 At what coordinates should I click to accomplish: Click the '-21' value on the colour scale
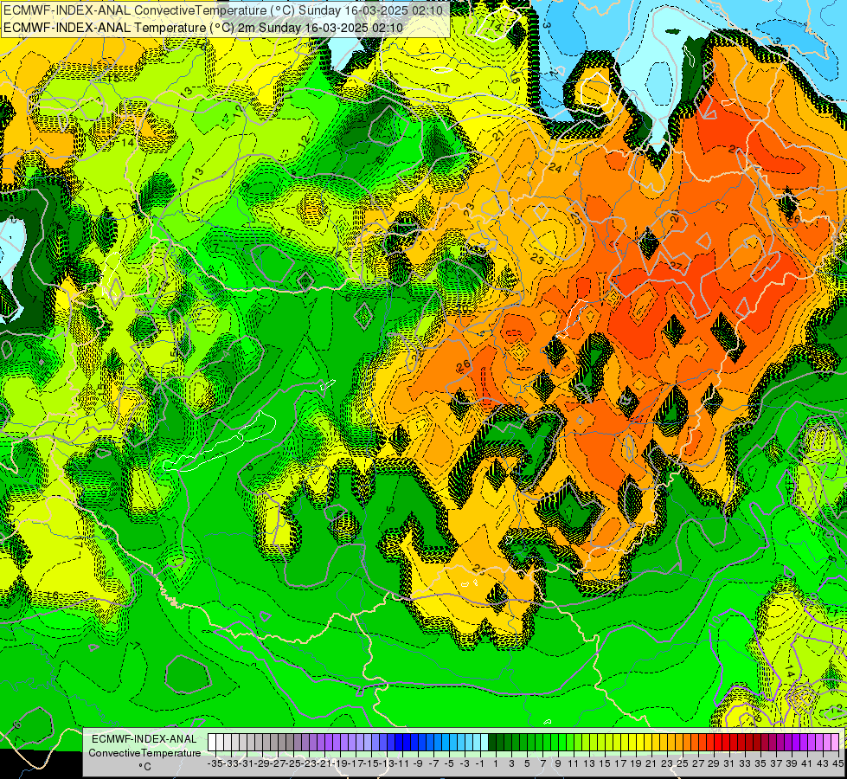(324, 763)
